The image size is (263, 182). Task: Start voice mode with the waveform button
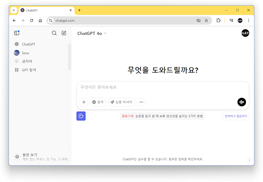pyautogui.click(x=242, y=102)
